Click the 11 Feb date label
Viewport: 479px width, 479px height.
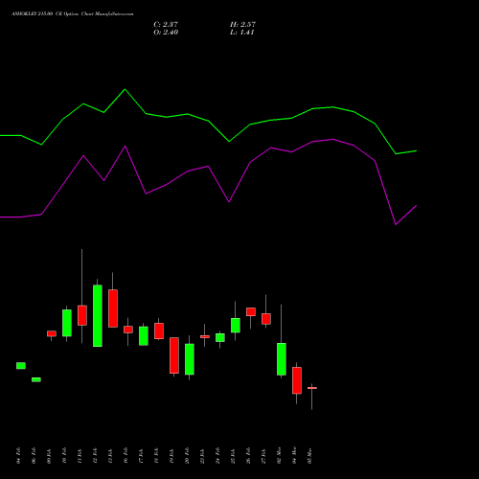coord(80,456)
